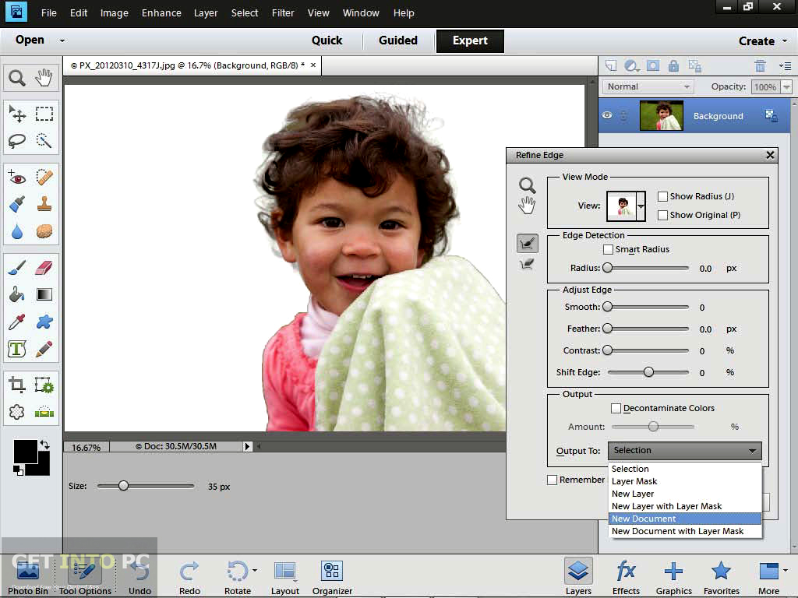Click Refine Radius tool in Refine Edge
The height and width of the screenshot is (598, 798).
tap(528, 243)
